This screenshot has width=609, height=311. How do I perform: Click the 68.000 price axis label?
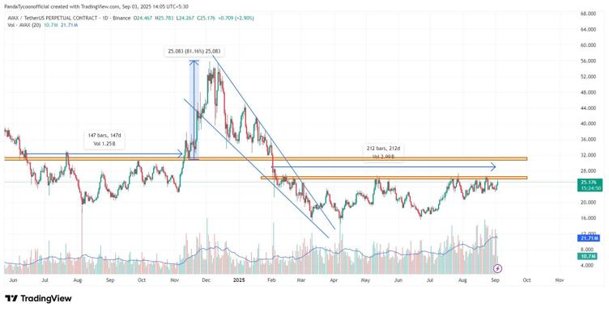click(588, 14)
